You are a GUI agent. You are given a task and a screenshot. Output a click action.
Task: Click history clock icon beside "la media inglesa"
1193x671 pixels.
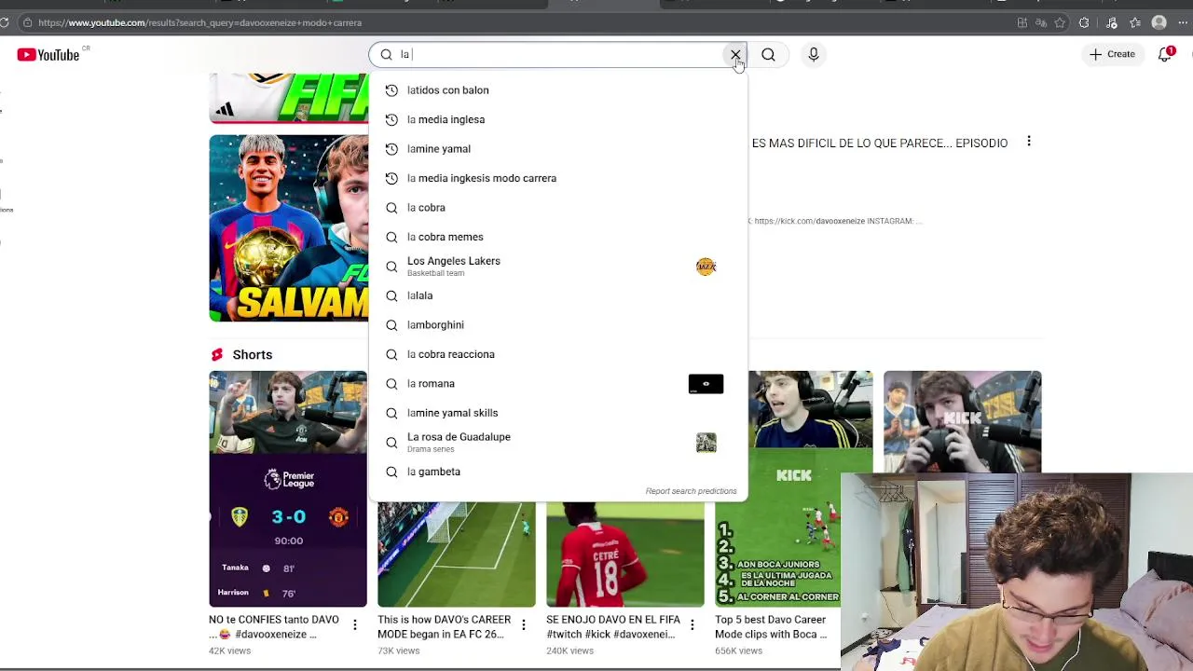(391, 119)
